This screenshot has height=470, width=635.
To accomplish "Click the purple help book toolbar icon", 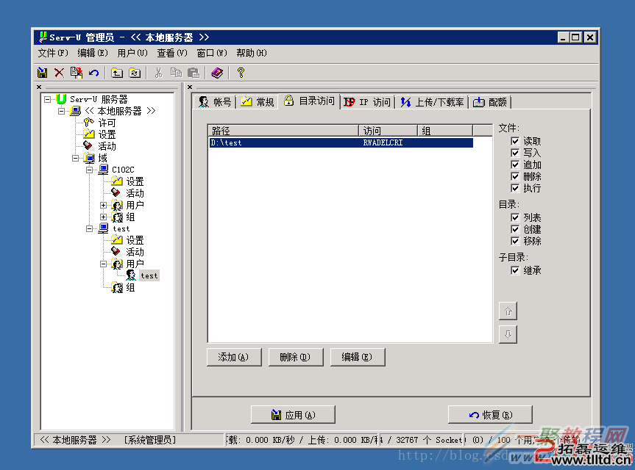I will (x=216, y=73).
